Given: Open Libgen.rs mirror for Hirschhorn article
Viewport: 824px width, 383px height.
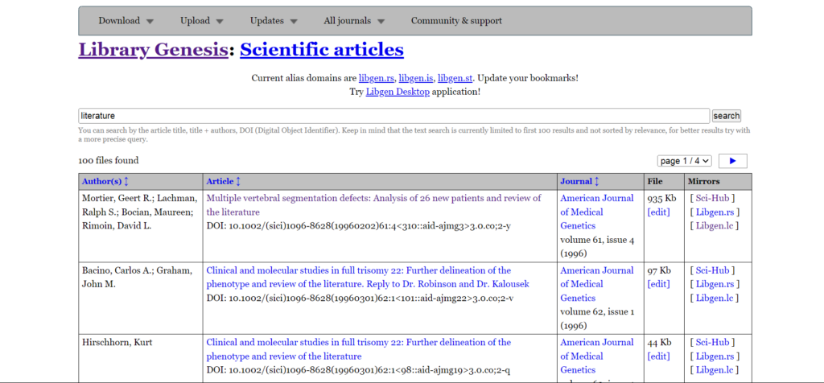Looking at the screenshot, I should coord(715,356).
